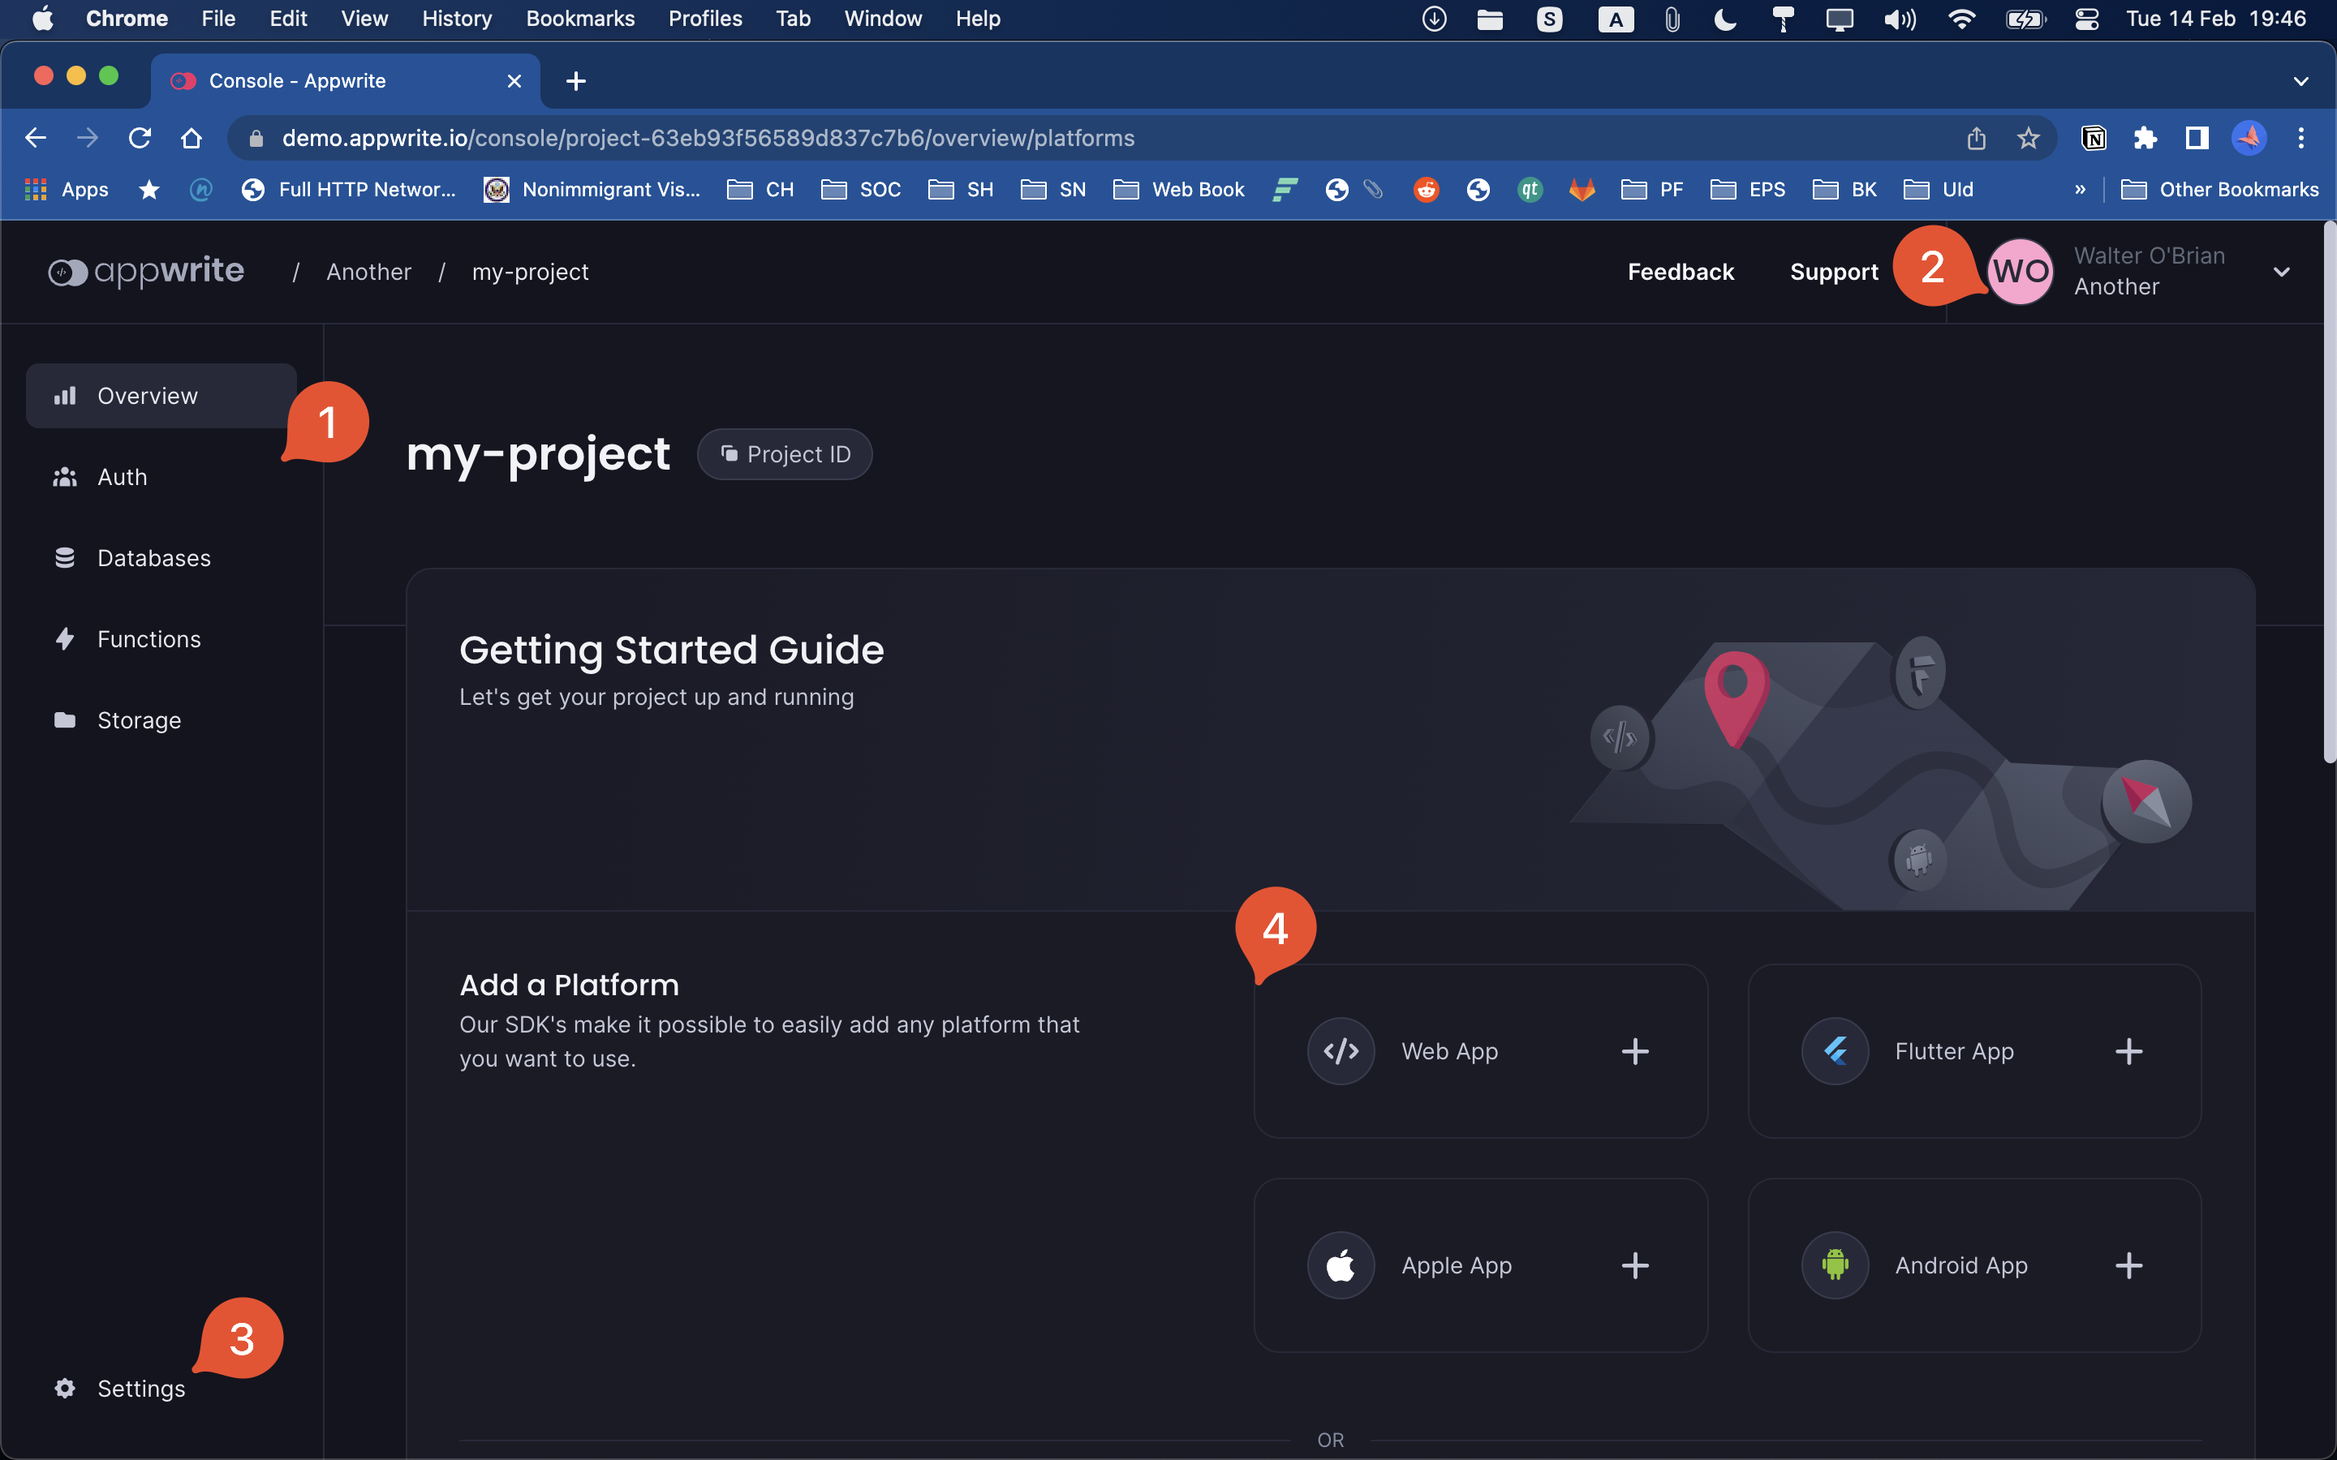The image size is (2337, 1460).
Task: Open the Profiles menu
Action: tap(705, 19)
